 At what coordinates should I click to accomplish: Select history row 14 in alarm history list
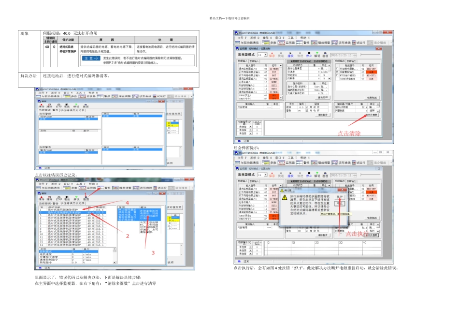coord(72,245)
